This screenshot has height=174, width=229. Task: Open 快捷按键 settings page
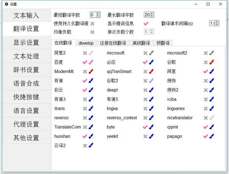[27, 97]
